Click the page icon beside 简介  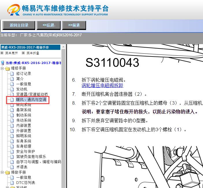coord(12,79)
